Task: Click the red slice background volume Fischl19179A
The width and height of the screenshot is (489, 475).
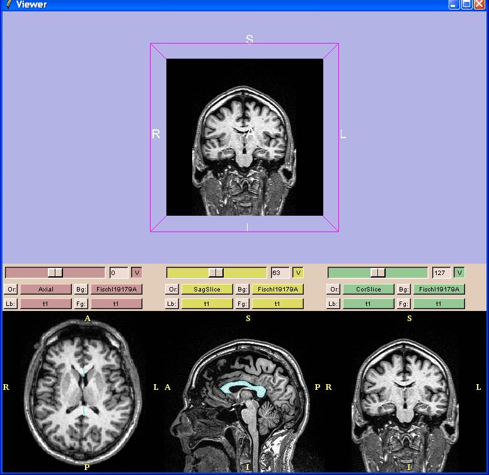Action: pos(117,290)
